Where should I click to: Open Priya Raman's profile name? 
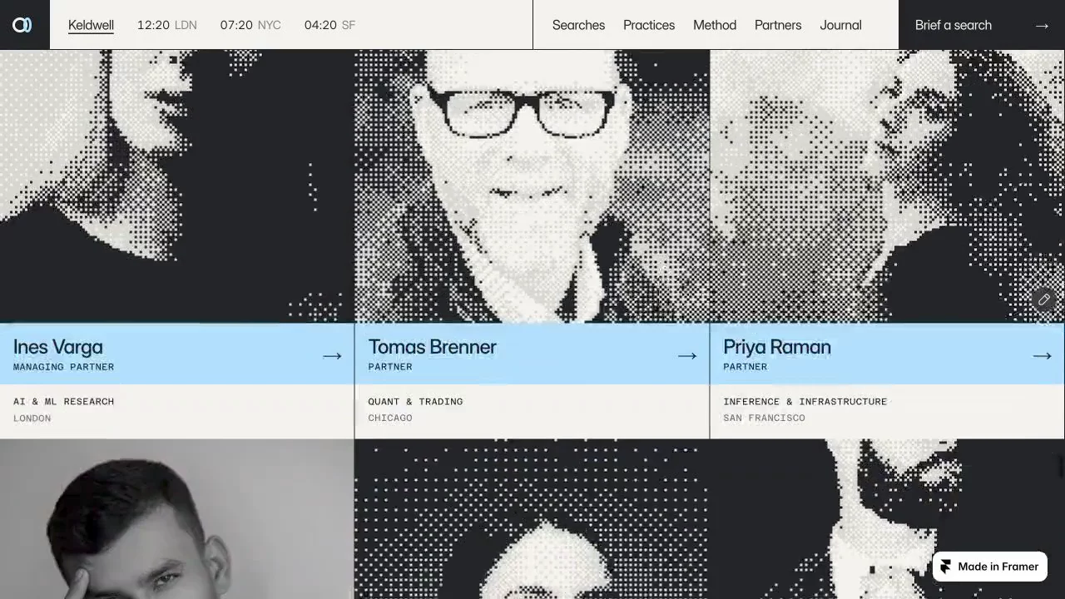[x=777, y=347]
